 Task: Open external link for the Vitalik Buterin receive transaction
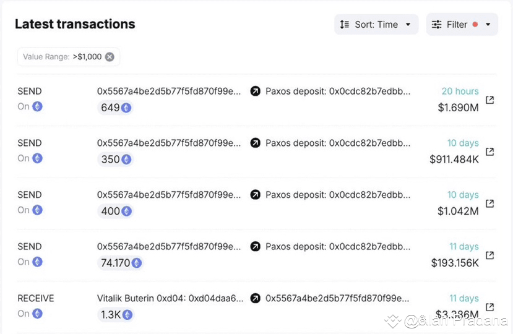coord(489,307)
